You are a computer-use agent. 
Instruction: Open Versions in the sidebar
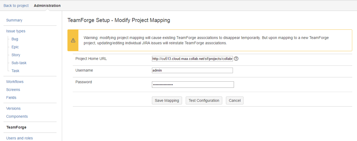[x=13, y=108]
